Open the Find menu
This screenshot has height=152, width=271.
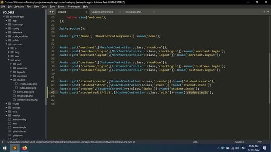coord(29,7)
